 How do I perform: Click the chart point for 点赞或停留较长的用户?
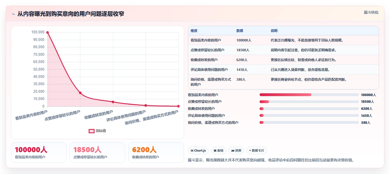pos(80,93)
